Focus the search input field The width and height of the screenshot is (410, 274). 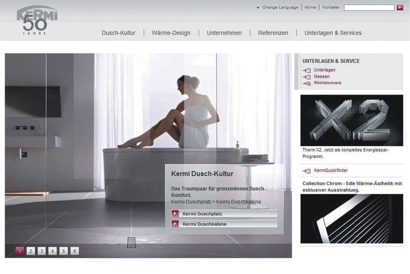click(369, 7)
